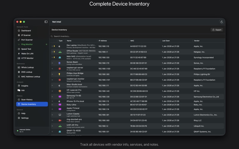239x149 pixels.
Task: Click the Insights icon
Action: [19, 86]
